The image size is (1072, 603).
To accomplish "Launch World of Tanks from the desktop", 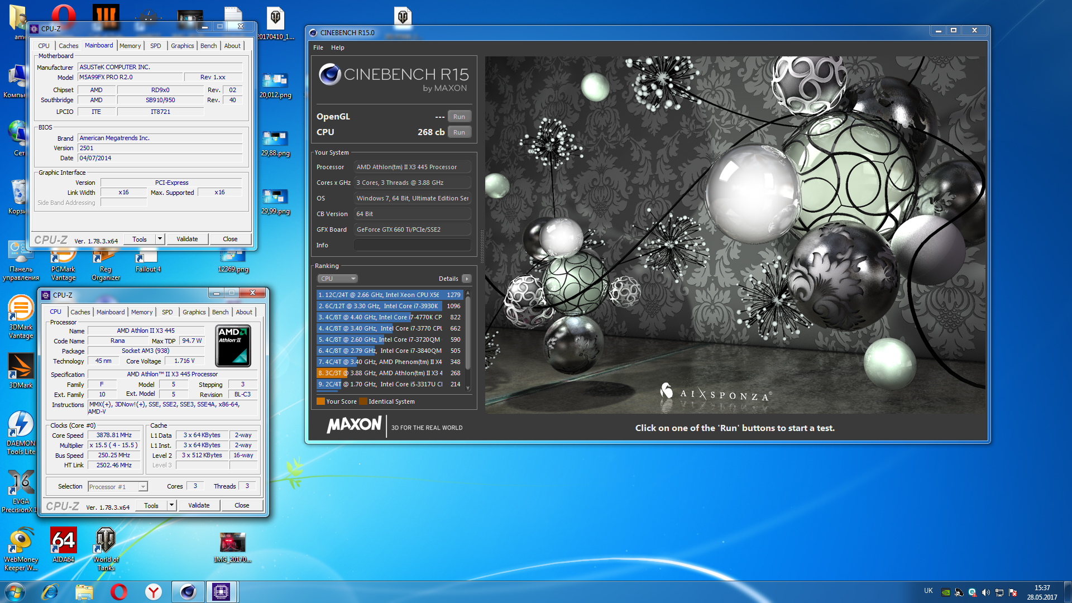I will tap(106, 549).
